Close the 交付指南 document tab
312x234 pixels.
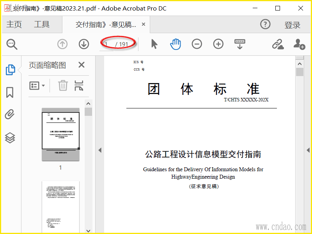(144, 24)
